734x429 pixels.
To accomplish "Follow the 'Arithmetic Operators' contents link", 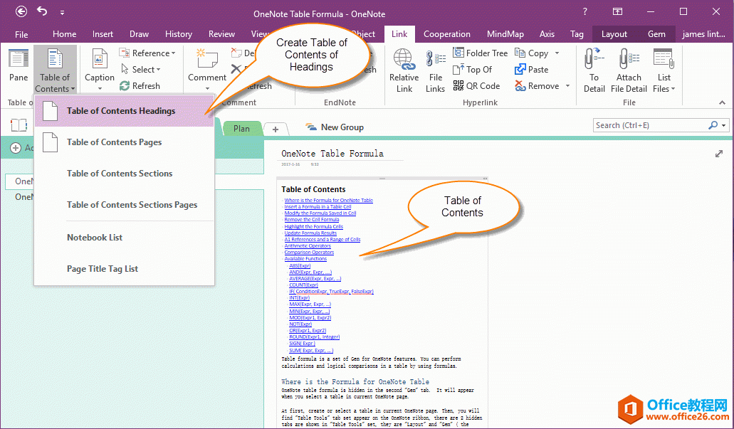I will point(307,246).
